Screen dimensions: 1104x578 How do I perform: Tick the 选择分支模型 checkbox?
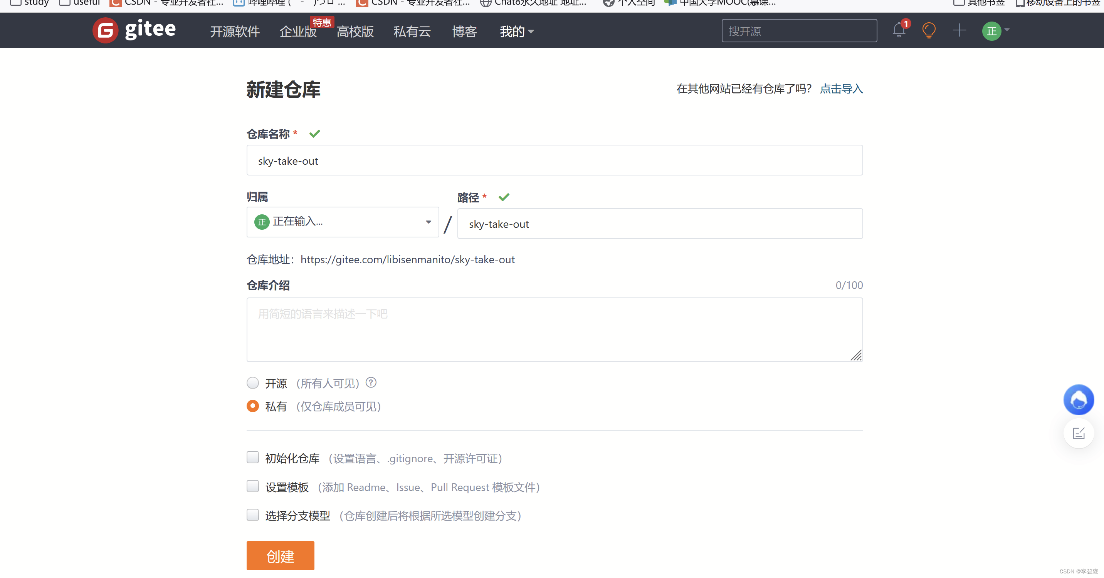(253, 515)
